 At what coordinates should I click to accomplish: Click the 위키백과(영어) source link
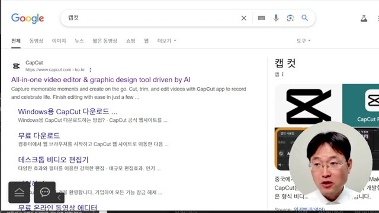tap(309, 209)
